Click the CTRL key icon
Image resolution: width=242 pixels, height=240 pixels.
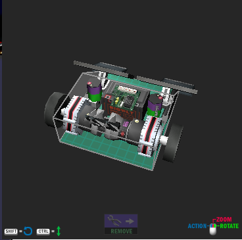click(x=43, y=231)
